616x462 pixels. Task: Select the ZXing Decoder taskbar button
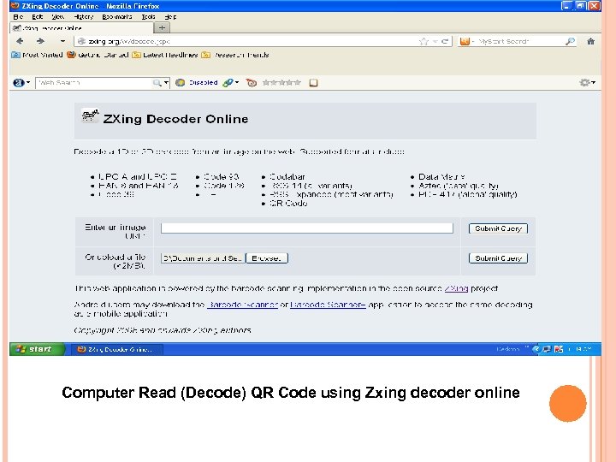tap(116, 349)
